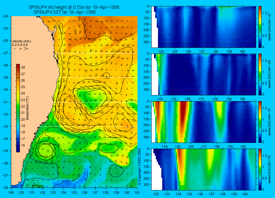The image size is (275, 198).
Task: Click the '161' longitude label on the map axis
Action: [x=137, y=193]
